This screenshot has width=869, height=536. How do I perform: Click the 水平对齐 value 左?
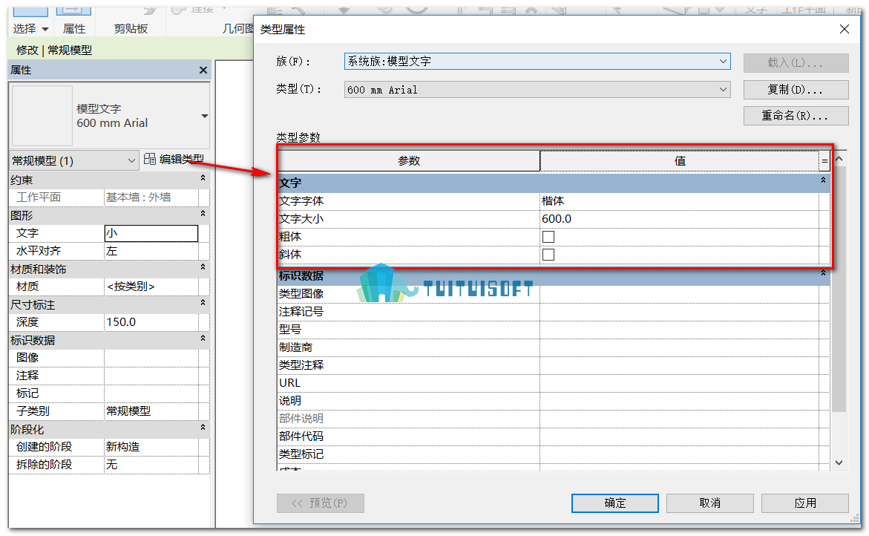(x=151, y=251)
